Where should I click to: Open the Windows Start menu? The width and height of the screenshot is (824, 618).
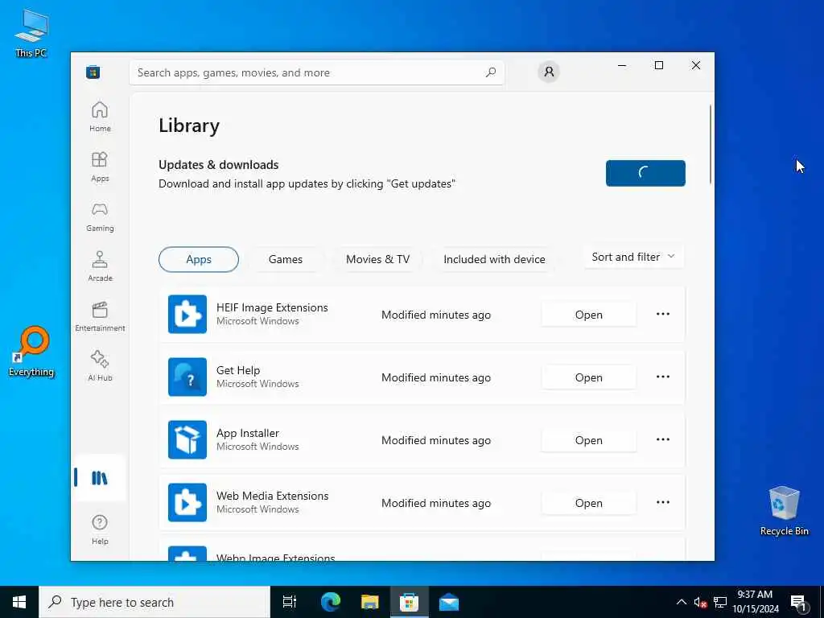point(19,602)
